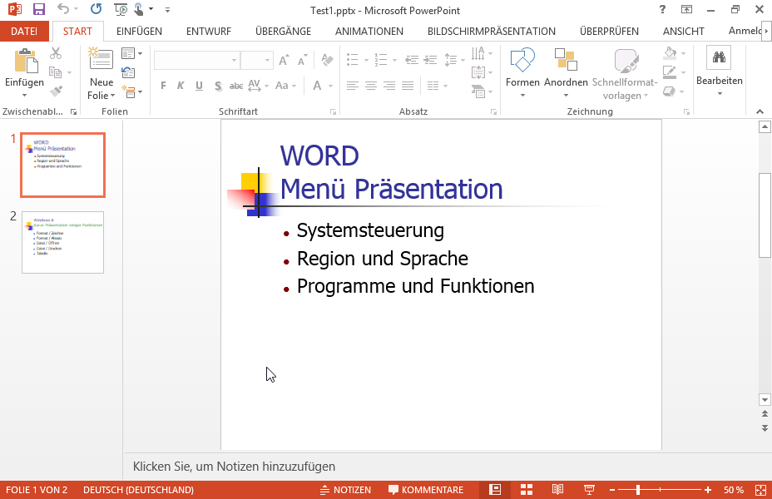The image size is (772, 499).
Task: Center the paragraph text
Action: tap(370, 86)
